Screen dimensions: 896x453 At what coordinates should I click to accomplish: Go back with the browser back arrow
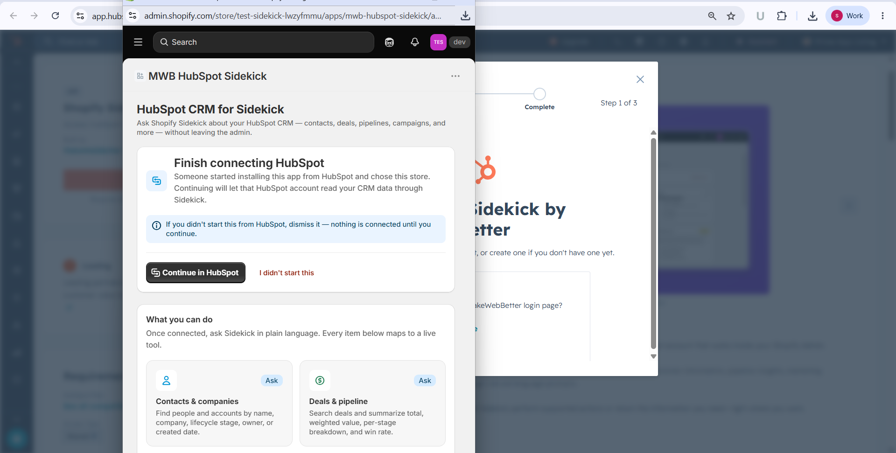click(14, 16)
